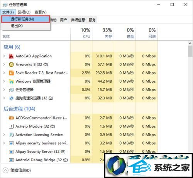Select the Alipay Security Server (32 位) name
Image resolution: width=193 pixels, height=178 pixels.
(41, 151)
